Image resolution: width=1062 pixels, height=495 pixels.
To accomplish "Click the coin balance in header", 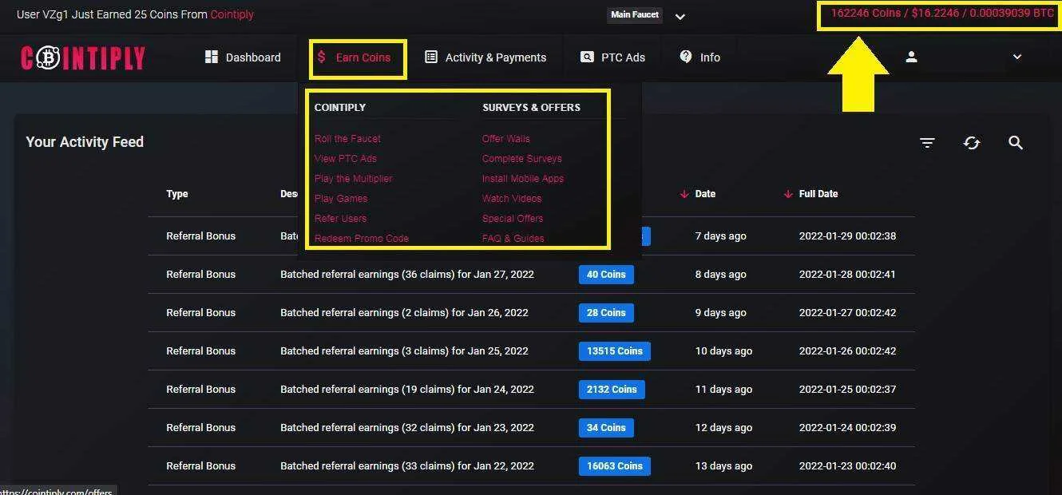I will 942,14.
